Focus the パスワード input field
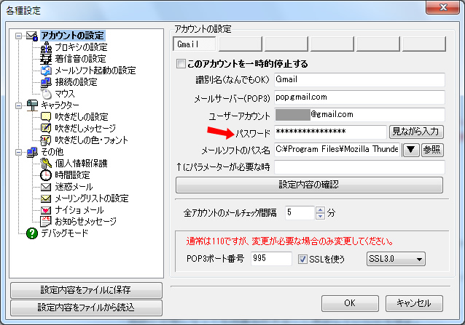 (330, 132)
